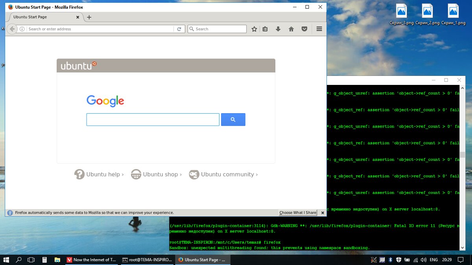The width and height of the screenshot is (472, 265).
Task: Click the terminal window vertical scrollbar
Action: coord(463,167)
